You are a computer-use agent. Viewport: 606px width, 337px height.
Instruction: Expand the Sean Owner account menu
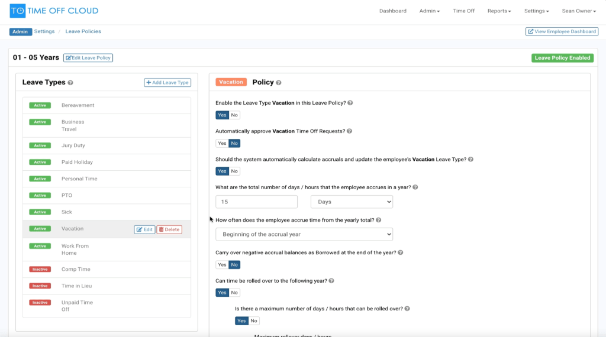pyautogui.click(x=579, y=11)
